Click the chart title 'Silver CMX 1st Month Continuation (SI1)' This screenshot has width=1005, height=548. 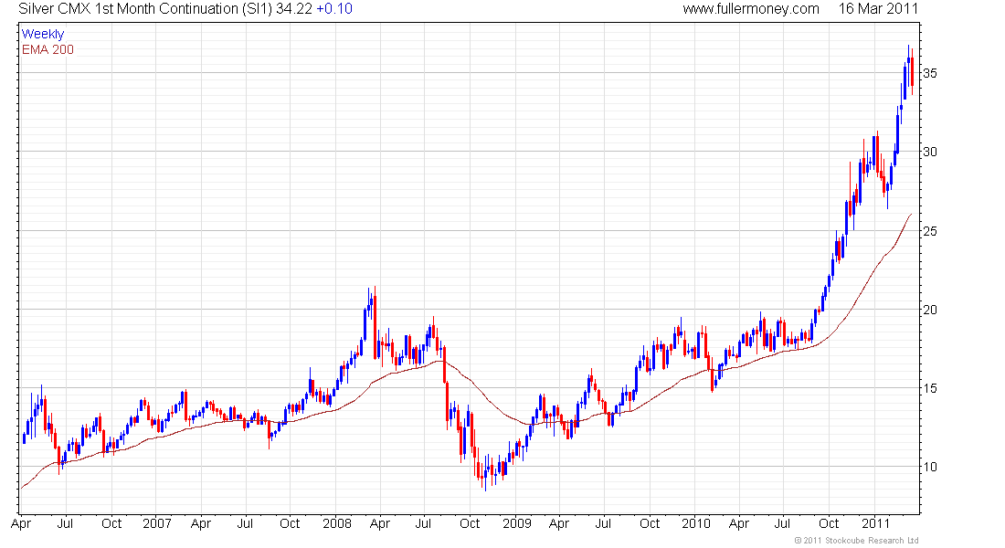pyautogui.click(x=145, y=9)
